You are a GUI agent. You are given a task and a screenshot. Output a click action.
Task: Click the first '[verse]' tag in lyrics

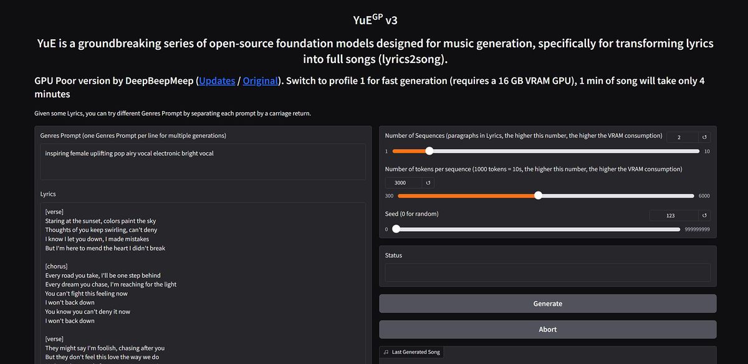tap(54, 212)
